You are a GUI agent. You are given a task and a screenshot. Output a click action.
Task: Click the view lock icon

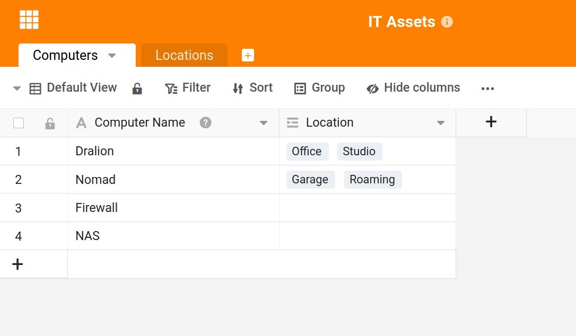pyautogui.click(x=137, y=89)
